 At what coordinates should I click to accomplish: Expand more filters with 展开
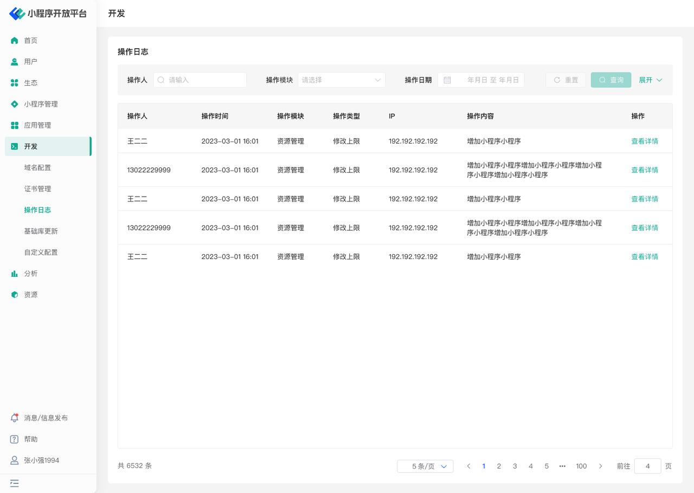click(x=650, y=80)
